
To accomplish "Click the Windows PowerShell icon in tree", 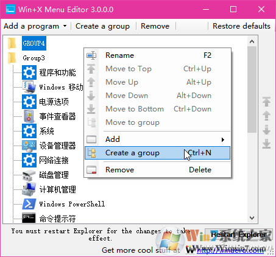I will click(29, 204).
